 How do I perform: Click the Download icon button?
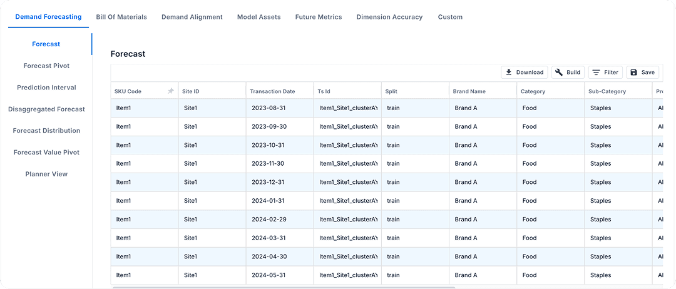pos(509,73)
